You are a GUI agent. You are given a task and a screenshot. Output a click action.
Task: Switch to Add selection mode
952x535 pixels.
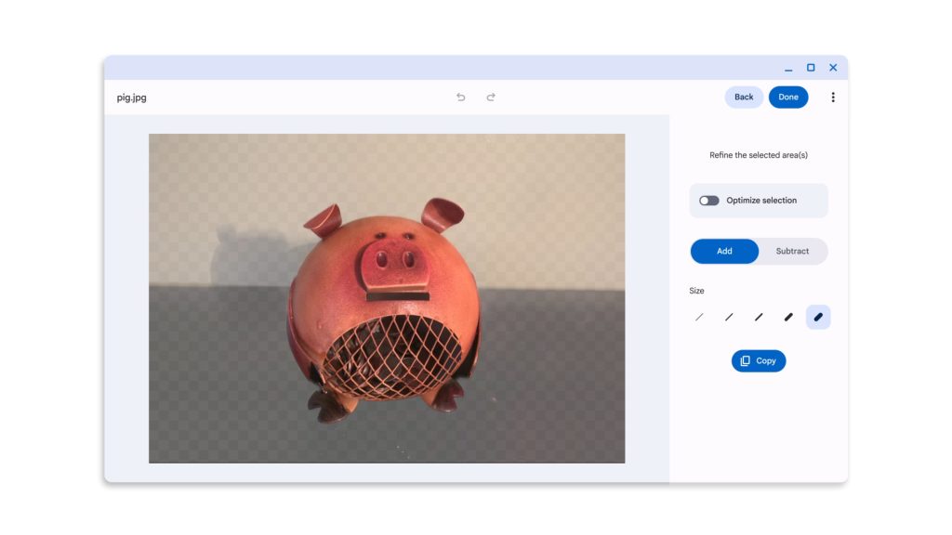point(724,252)
